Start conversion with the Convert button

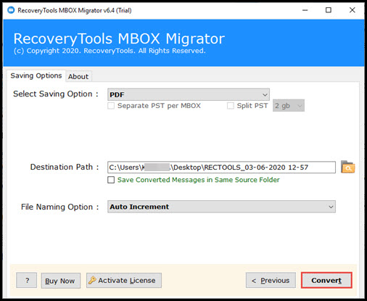tap(326, 280)
